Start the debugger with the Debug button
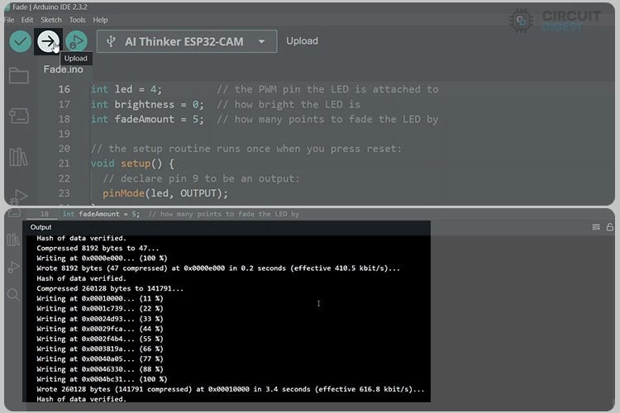 [76, 41]
